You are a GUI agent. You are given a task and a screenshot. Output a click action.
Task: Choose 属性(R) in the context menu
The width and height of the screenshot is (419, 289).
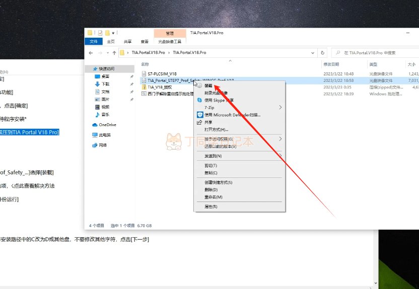coord(239,207)
